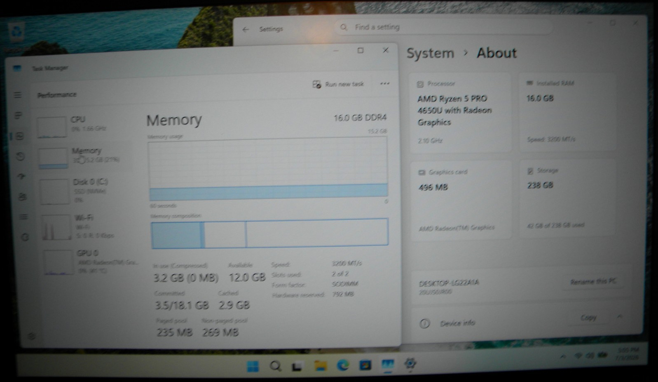Viewport: 658px width, 382px height.
Task: Click Rename this PC button
Action: pos(593,281)
